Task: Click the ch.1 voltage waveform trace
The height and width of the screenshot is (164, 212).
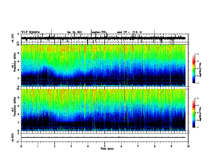Action: 103,38
